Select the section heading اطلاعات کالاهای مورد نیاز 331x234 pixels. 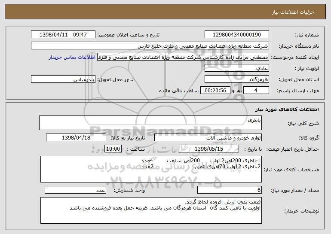click(x=287, y=109)
